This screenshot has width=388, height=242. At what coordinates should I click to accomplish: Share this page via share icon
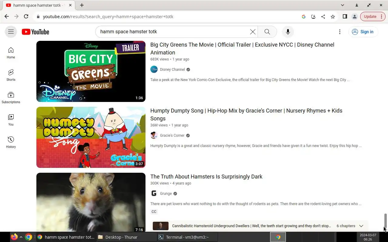[323, 17]
